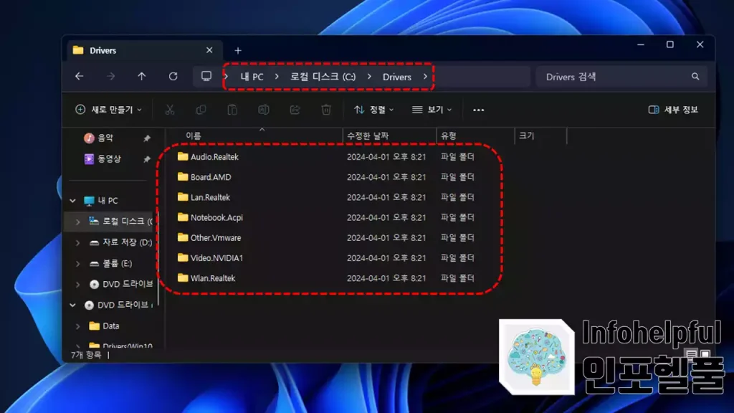Open the 새로 만들기 new item dropdown
734x413 pixels.
click(x=108, y=110)
